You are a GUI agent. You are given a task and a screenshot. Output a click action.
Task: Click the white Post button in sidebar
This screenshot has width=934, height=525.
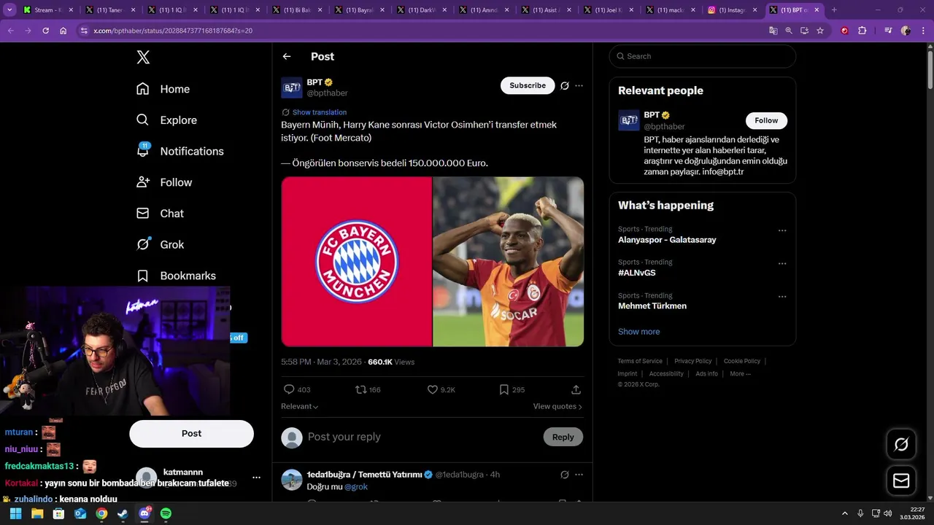click(191, 433)
